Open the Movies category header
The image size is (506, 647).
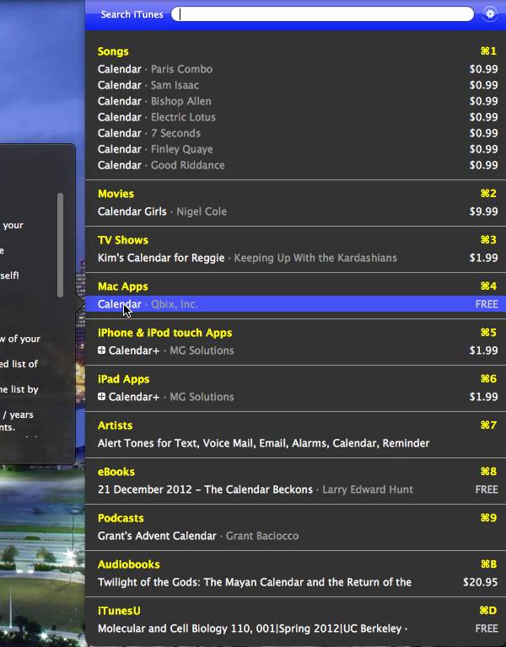click(x=116, y=194)
